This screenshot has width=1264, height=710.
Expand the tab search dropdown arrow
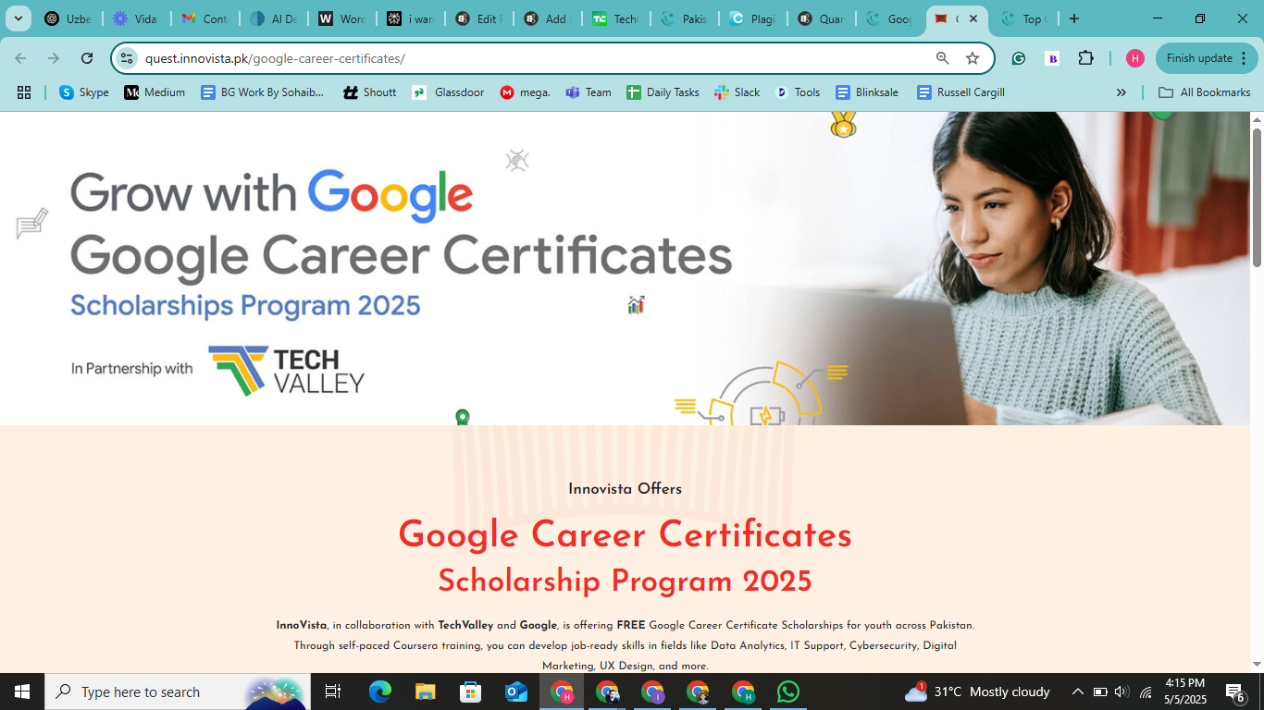click(x=18, y=18)
